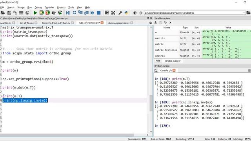251x141 pixels.
Task: Click Save data as icon in Variable explorer
Action: pyautogui.click(x=166, y=23)
